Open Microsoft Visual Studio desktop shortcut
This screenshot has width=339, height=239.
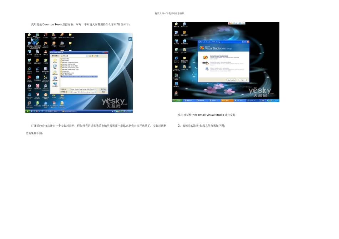coord(46,45)
